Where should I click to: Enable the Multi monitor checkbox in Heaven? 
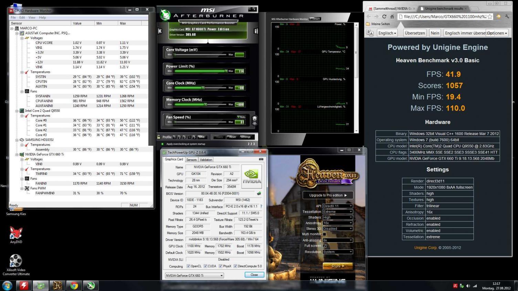click(324, 234)
